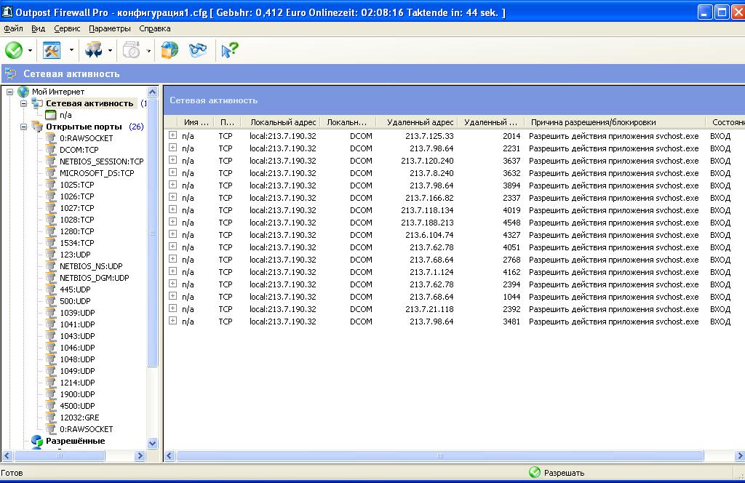Screen dimensions: 745x483
Task: Expand row with remote address 213.7.125.33
Action: [x=172, y=135]
